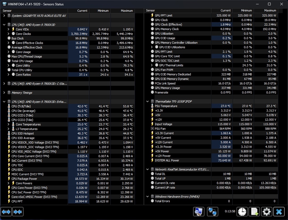Click the fan icon beside PSU Fan

(152, 129)
